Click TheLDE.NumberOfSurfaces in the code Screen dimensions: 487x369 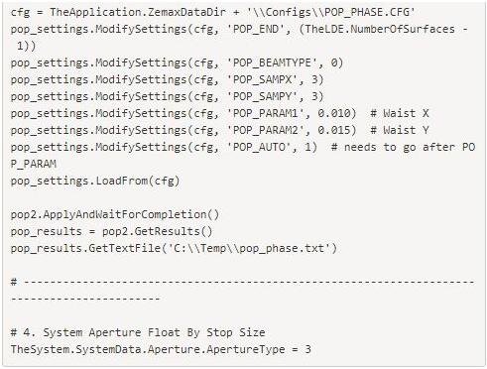[x=380, y=29]
